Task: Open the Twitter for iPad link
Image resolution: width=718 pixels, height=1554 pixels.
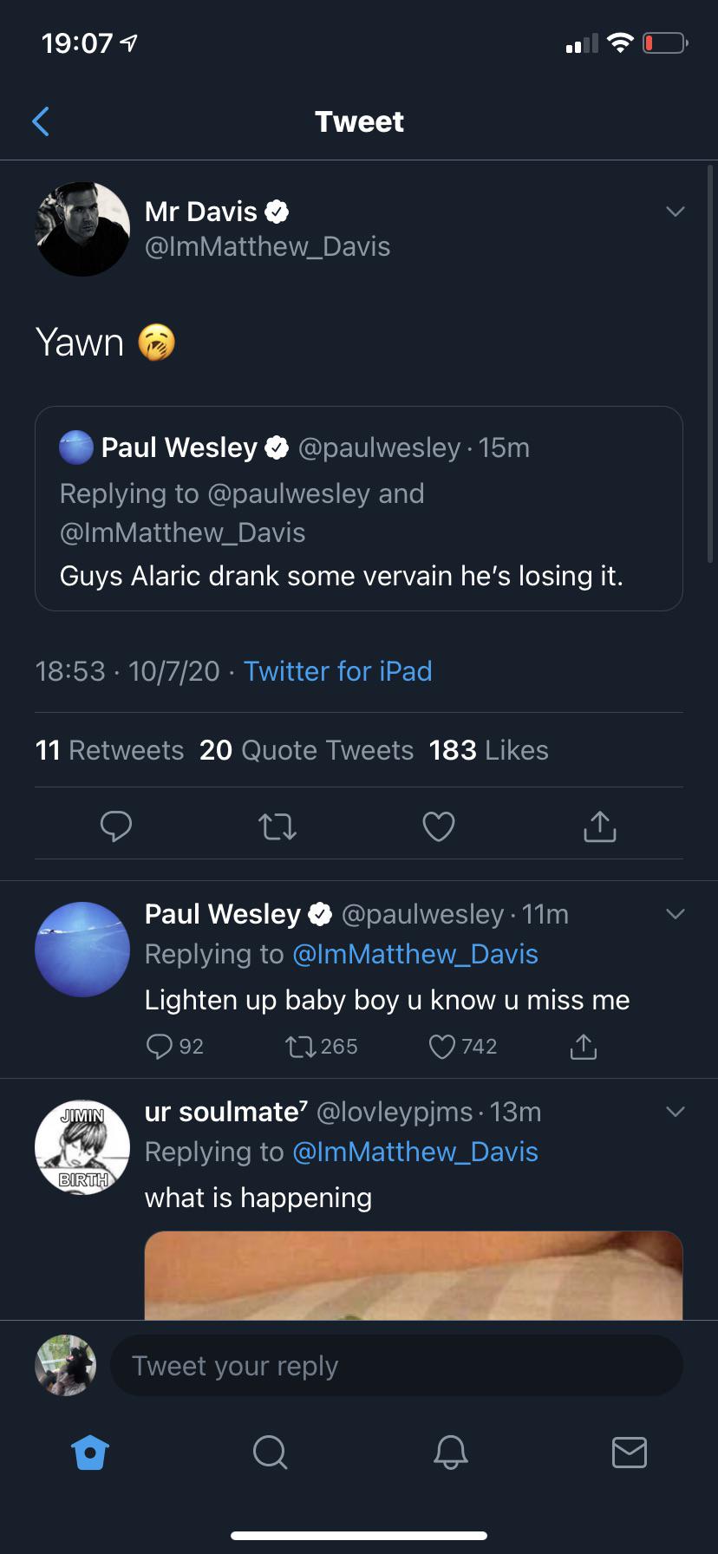Action: (x=338, y=670)
